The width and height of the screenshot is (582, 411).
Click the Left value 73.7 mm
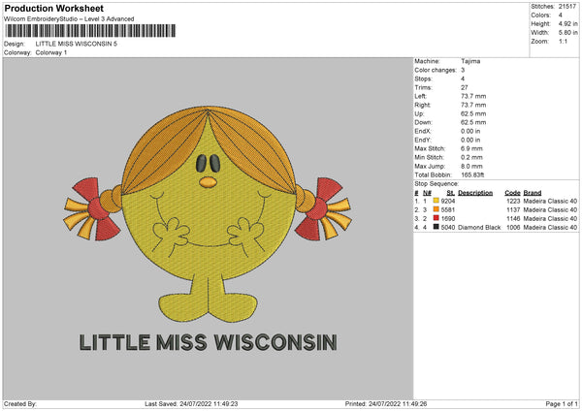(473, 96)
